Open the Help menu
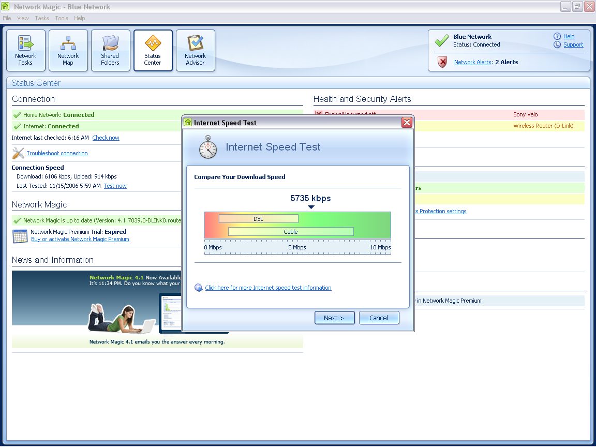Viewport: 596px width, 447px height. point(80,18)
